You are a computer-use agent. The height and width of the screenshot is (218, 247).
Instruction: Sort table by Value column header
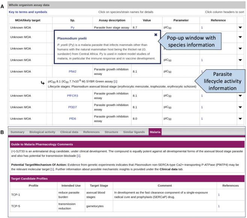tap(147, 20)
